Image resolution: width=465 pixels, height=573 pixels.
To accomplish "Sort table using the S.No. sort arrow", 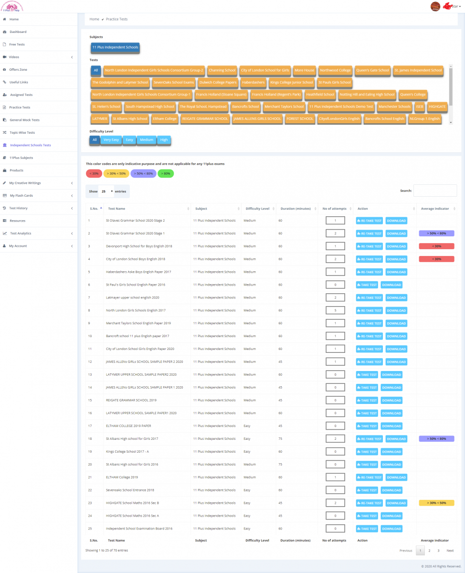I will pos(101,209).
